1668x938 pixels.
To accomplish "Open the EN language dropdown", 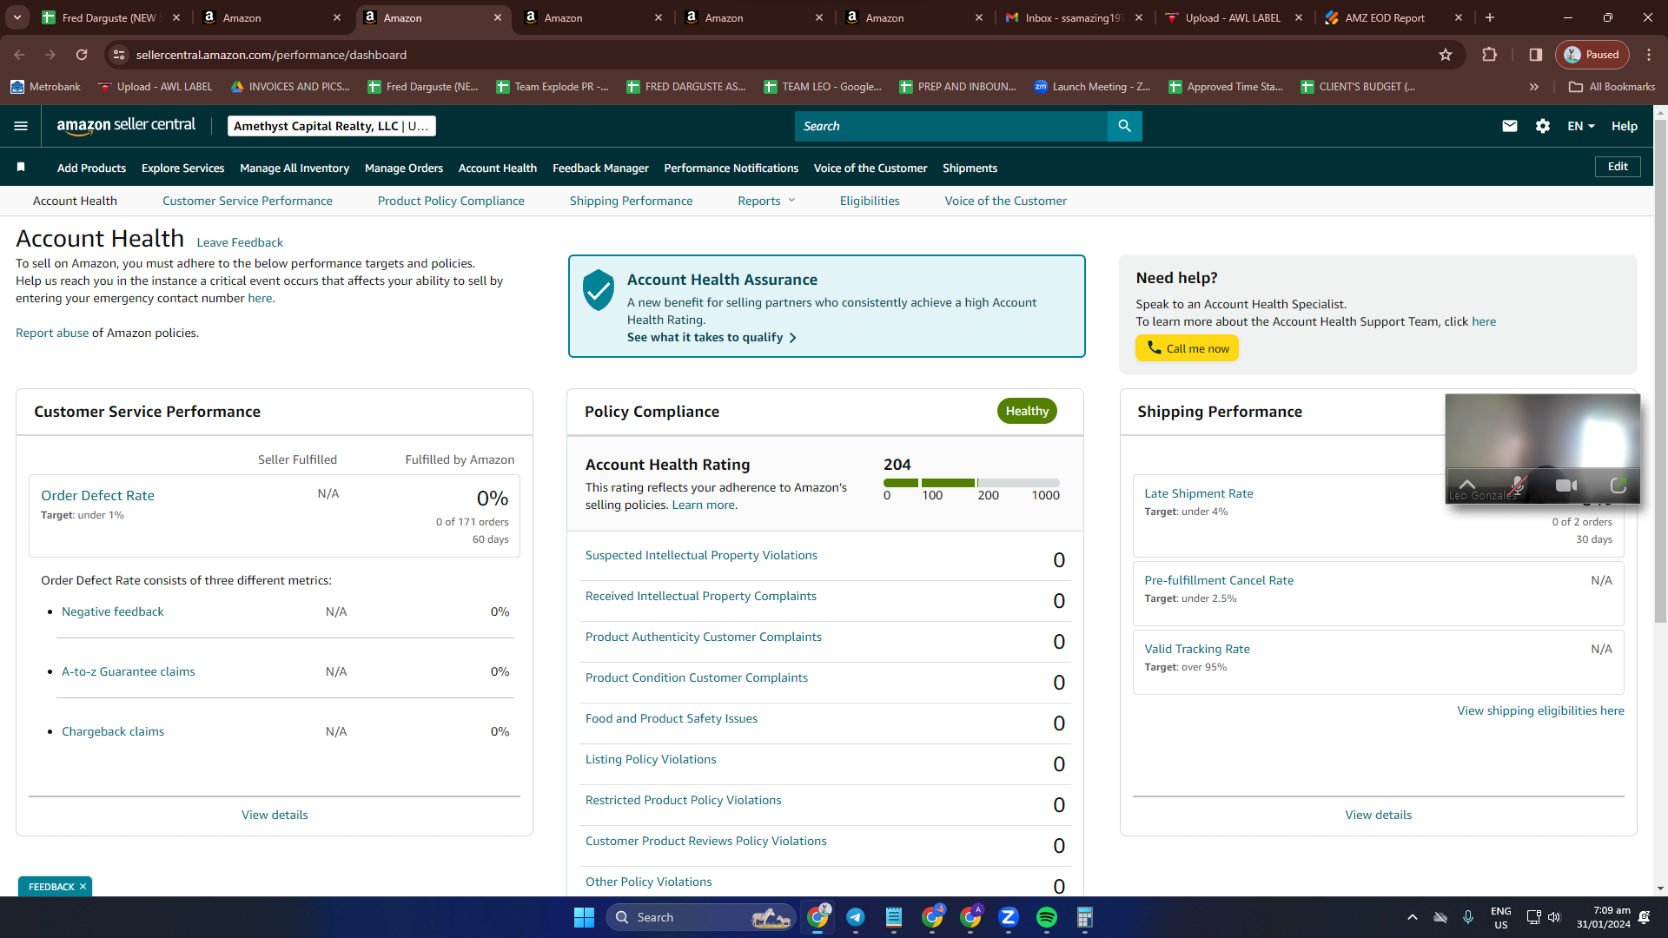I will (1581, 126).
